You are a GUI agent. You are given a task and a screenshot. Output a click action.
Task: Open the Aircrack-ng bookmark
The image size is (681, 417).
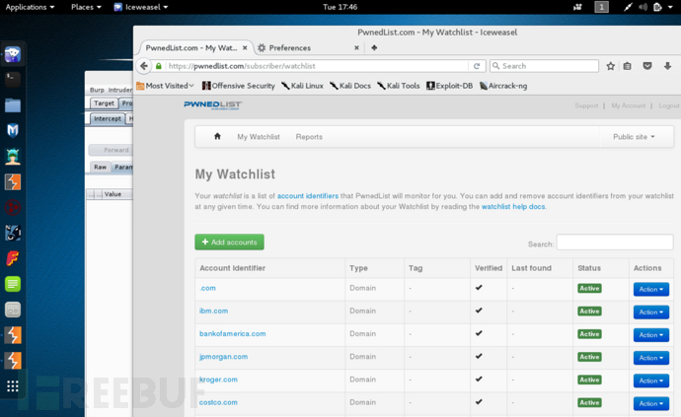(503, 86)
